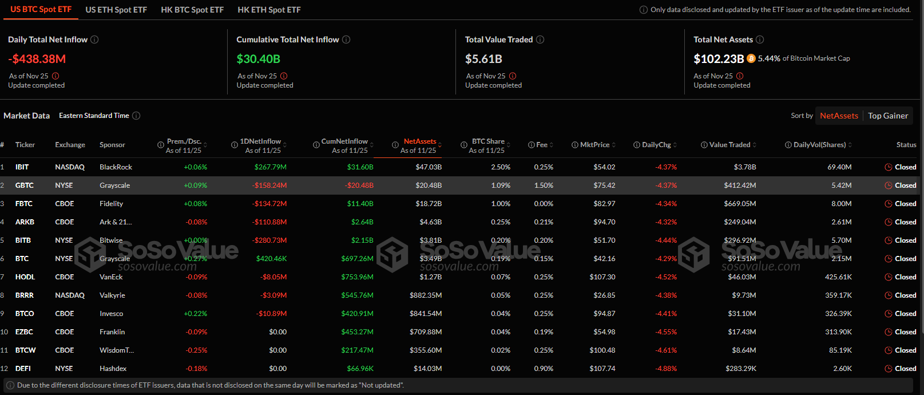Toggle sort arrows on DailyVol(Shares) column
Image resolution: width=924 pixels, height=395 pixels.
850,145
